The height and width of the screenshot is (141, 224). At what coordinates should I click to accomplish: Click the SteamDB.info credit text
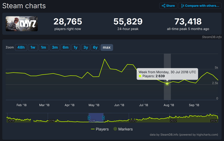click(x=212, y=37)
